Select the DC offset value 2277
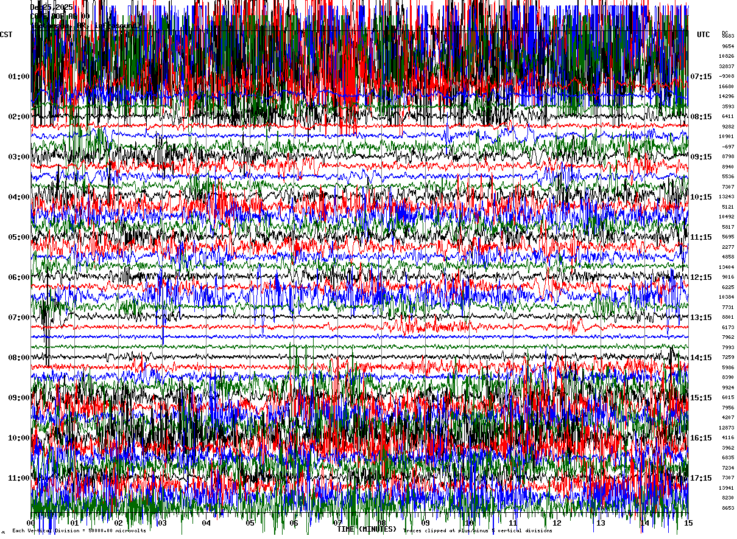This screenshot has height=539, width=737. point(728,247)
